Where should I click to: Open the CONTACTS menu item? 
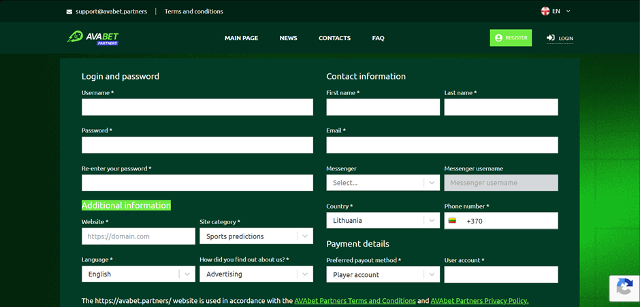point(335,38)
